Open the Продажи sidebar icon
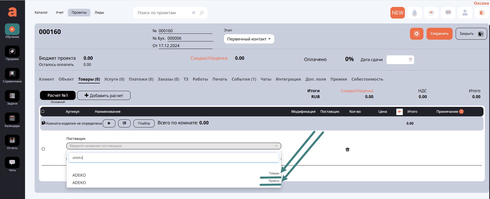Viewport: 490px width, 199px height. pyautogui.click(x=12, y=52)
